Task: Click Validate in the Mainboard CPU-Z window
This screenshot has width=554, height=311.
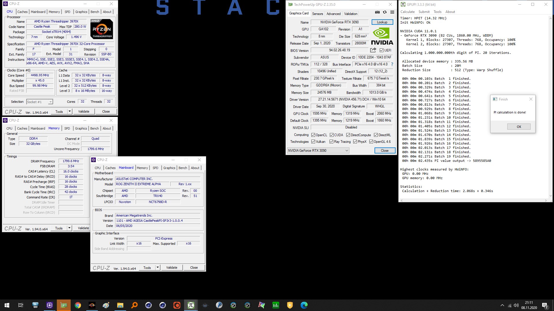Action: coord(172,268)
